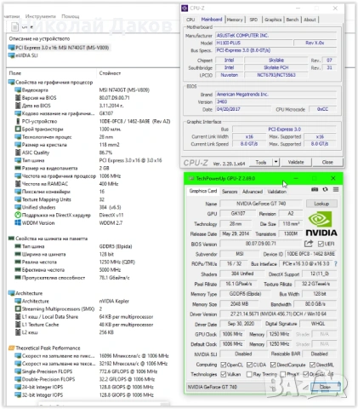
Task: Open the CPU tab in CPU-Z
Action: (x=190, y=20)
